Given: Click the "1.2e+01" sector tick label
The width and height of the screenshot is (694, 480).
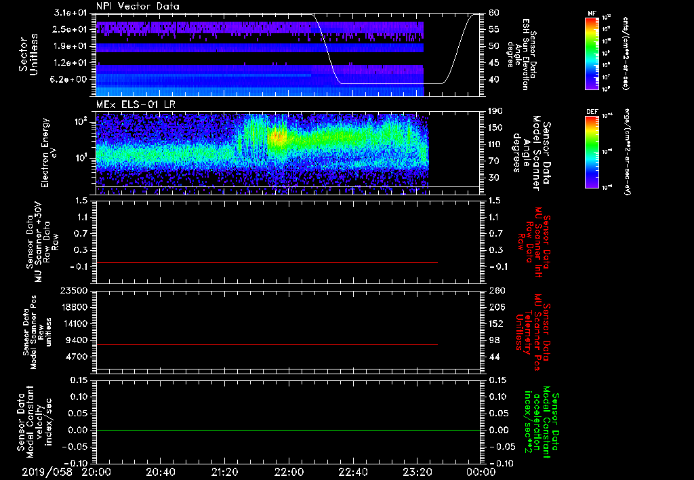Looking at the screenshot, I should tap(72, 63).
